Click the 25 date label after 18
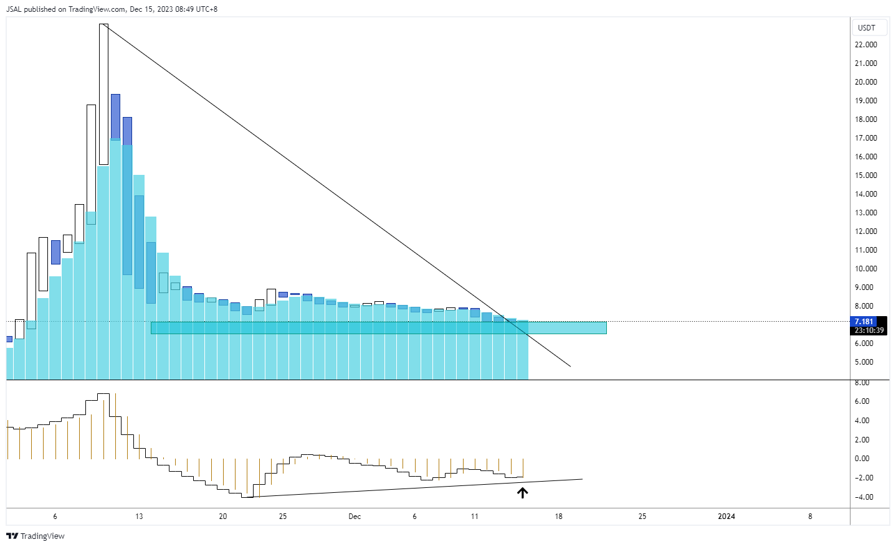 [642, 517]
